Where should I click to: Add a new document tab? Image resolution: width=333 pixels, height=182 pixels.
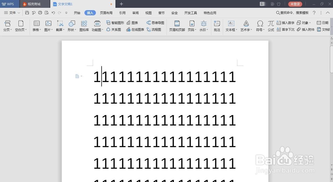(121, 4)
